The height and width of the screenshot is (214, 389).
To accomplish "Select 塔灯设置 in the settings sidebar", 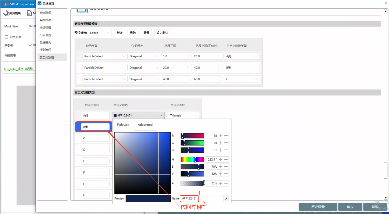I will coord(52,28).
